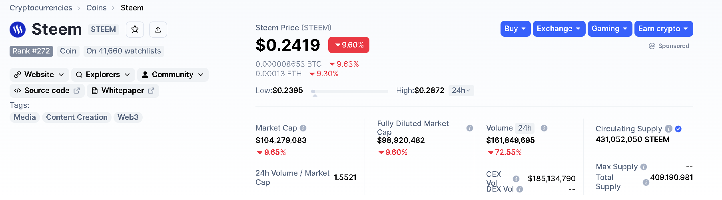Viewport: 722px width, 200px height.
Task: Click info icon beside Fully Diluted Market Cap
Action: tap(469, 128)
